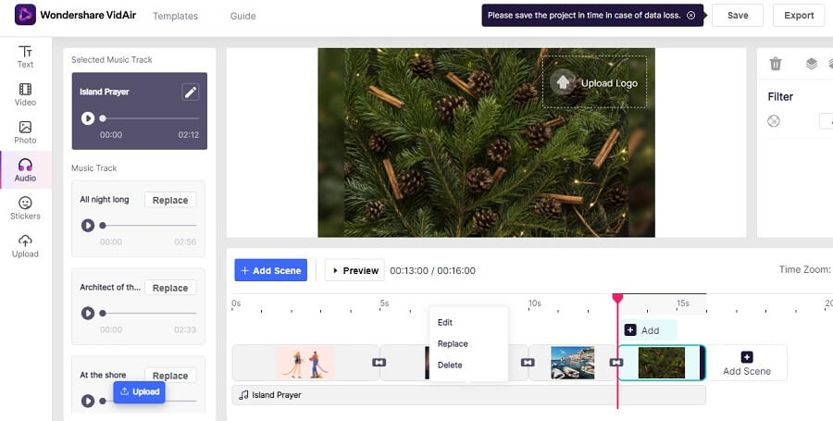This screenshot has height=421, width=833.
Task: Choose Delete from context menu
Action: pyautogui.click(x=450, y=365)
